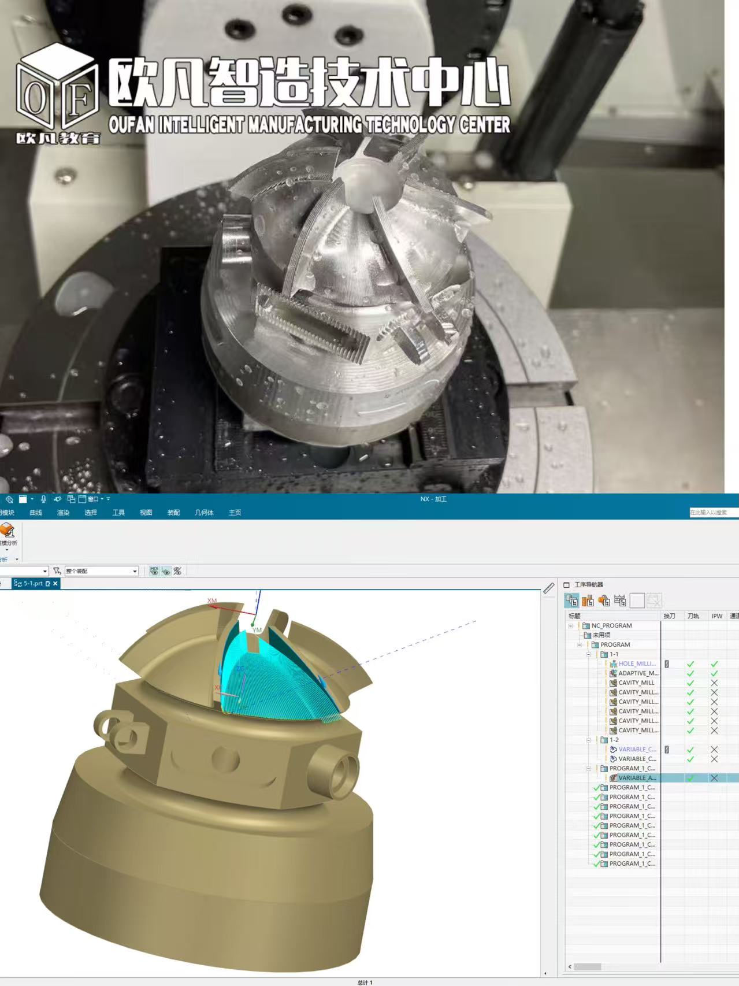Viewport: 739px width, 986px height.
Task: Collapse the NC_PROGRAM tree node
Action: pyautogui.click(x=571, y=626)
